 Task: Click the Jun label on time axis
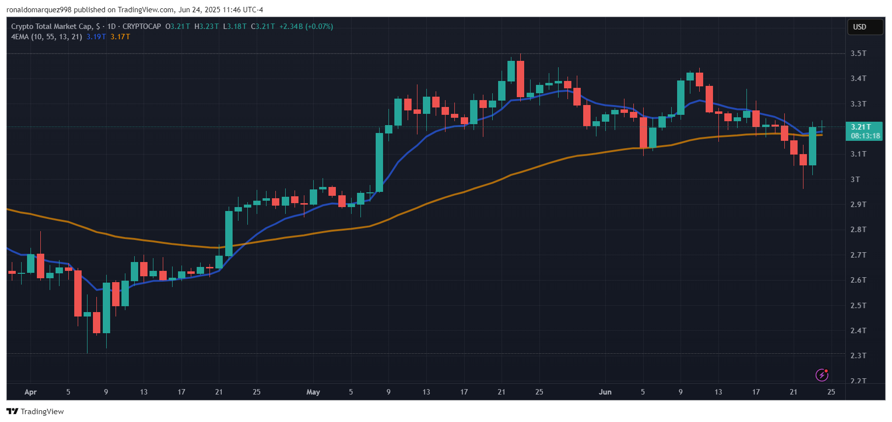(x=605, y=392)
